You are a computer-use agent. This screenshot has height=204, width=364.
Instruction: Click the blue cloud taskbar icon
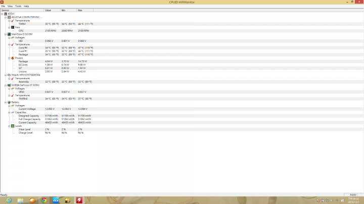(56, 200)
